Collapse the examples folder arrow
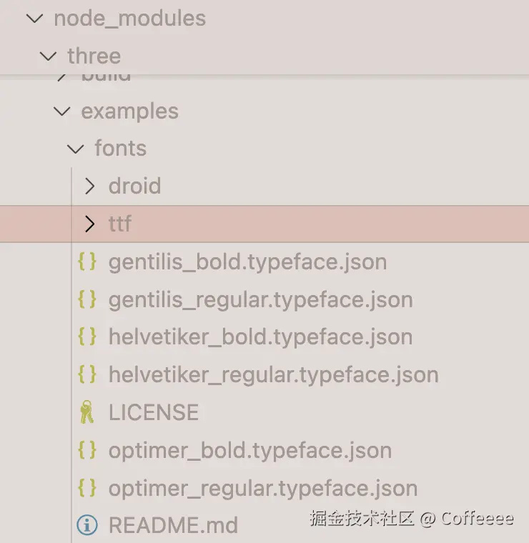529x543 pixels. (x=61, y=111)
